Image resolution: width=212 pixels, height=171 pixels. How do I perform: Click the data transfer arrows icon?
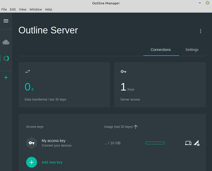point(28,72)
